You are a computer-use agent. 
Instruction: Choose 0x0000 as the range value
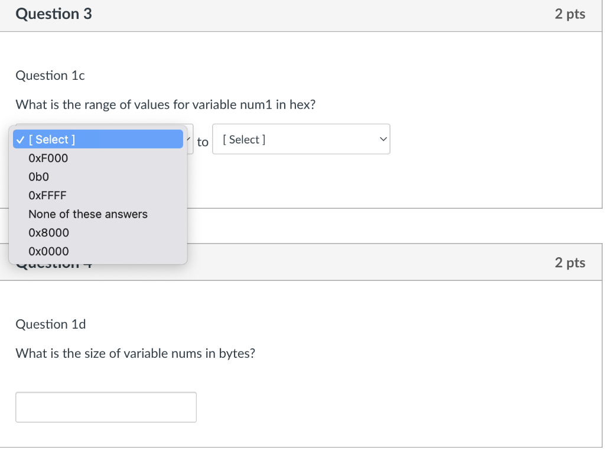[x=48, y=251]
